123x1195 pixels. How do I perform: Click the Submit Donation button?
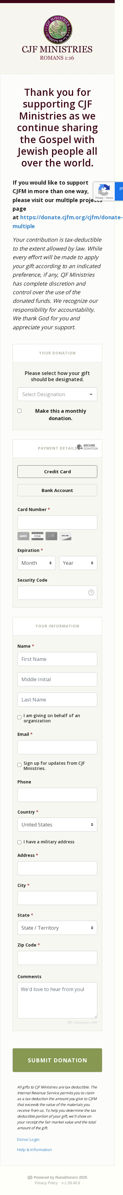(57, 1060)
